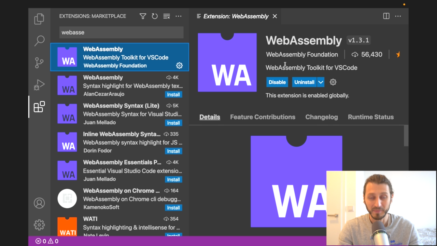
Task: Click the extension search box
Action: point(121,32)
